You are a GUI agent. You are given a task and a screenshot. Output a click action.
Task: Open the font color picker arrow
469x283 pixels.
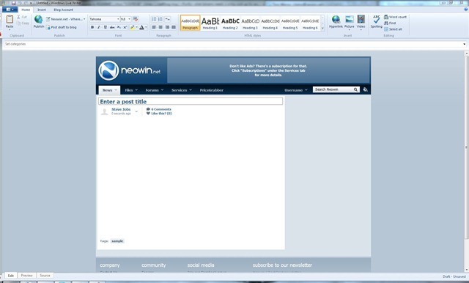[146, 27]
